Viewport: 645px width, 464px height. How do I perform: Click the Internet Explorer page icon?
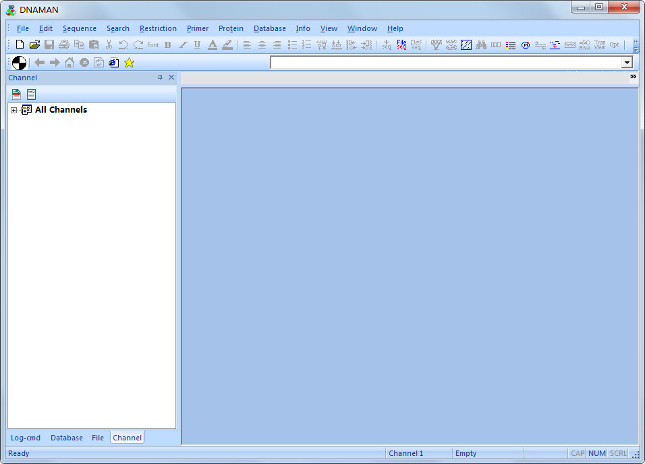[114, 63]
